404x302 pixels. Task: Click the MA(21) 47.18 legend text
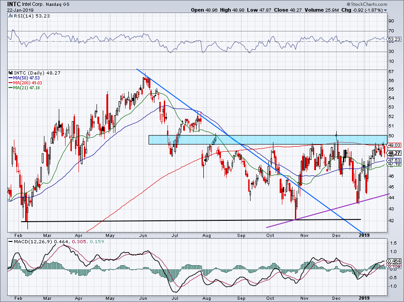(26, 88)
